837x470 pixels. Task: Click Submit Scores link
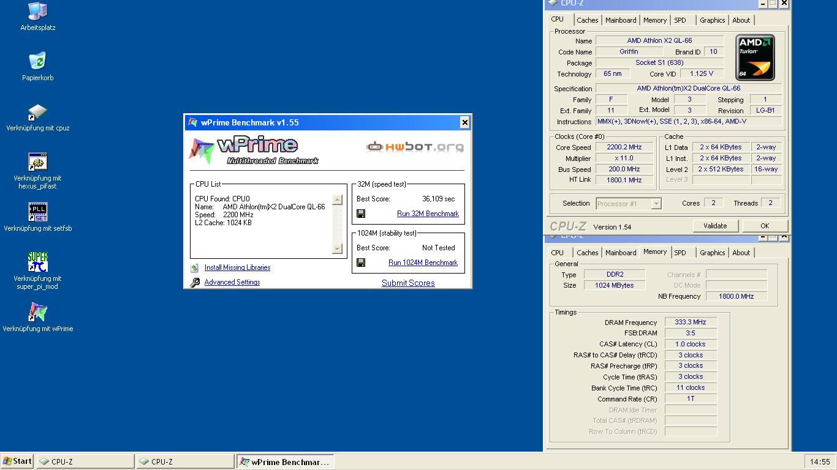click(408, 283)
